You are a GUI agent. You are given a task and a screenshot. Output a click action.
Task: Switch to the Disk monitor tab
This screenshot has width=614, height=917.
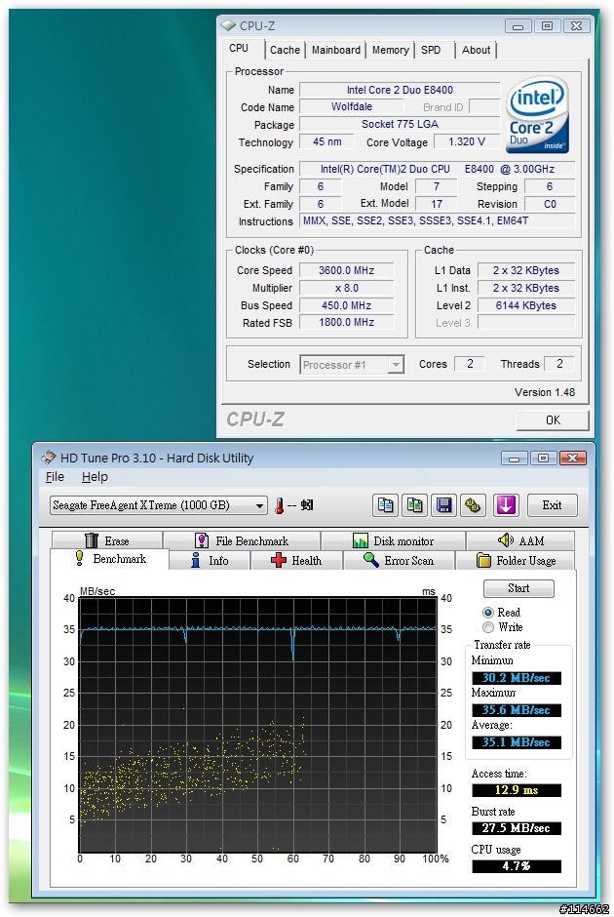[x=393, y=540]
